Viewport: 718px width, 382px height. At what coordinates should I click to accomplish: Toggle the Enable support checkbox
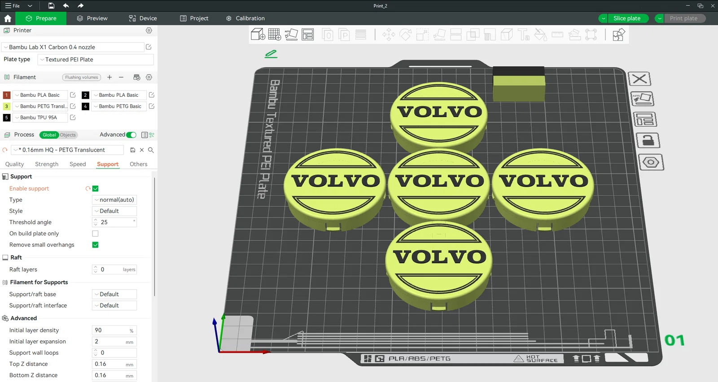tap(95, 189)
